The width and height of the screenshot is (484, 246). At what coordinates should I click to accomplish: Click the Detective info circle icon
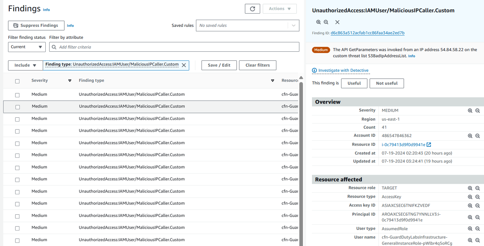314,71
